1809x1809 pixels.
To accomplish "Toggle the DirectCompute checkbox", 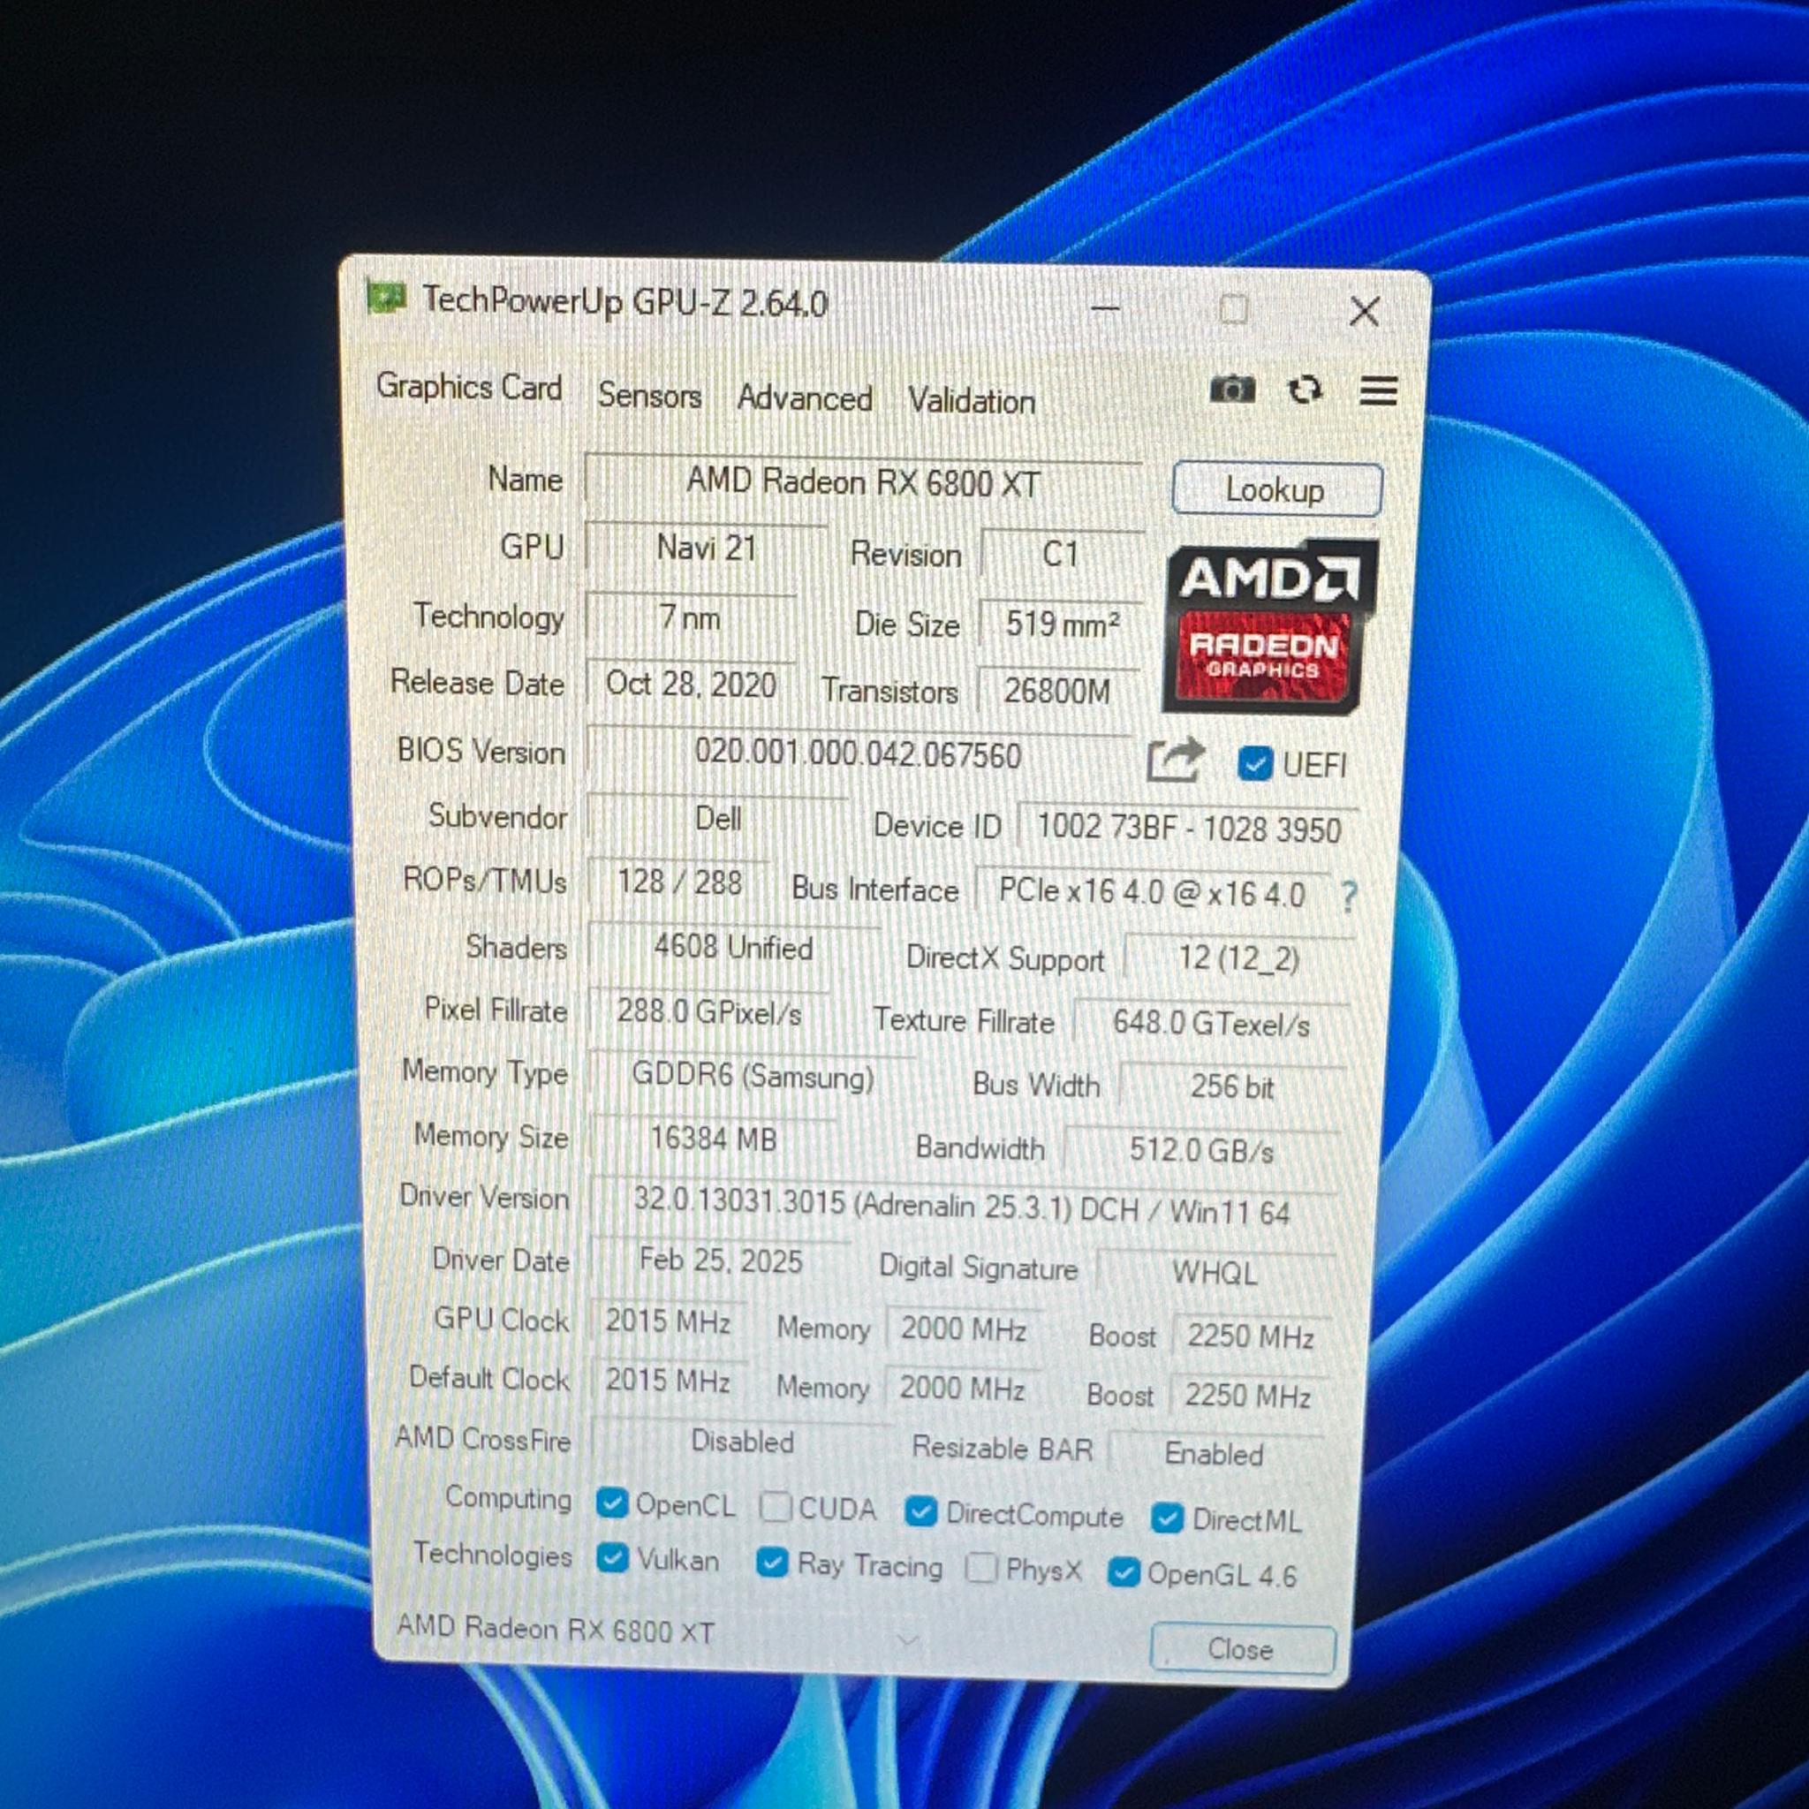I will point(921,1511).
